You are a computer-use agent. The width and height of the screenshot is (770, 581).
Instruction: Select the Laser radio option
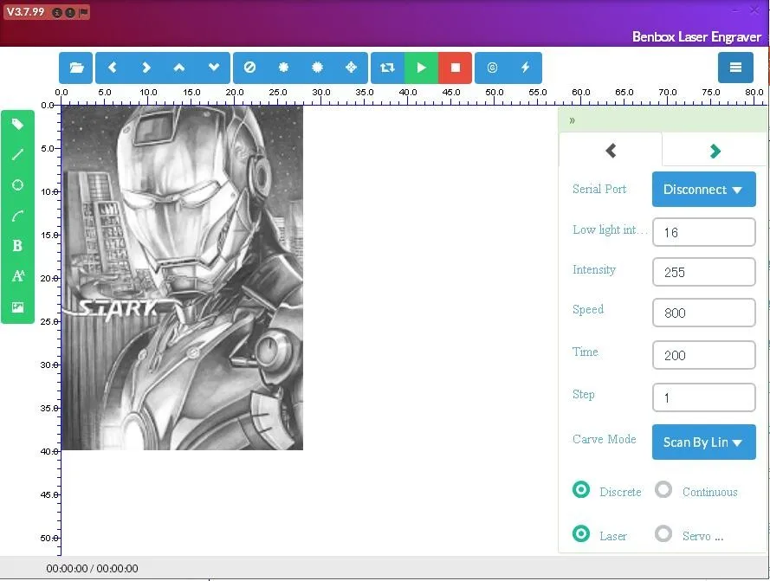click(581, 534)
